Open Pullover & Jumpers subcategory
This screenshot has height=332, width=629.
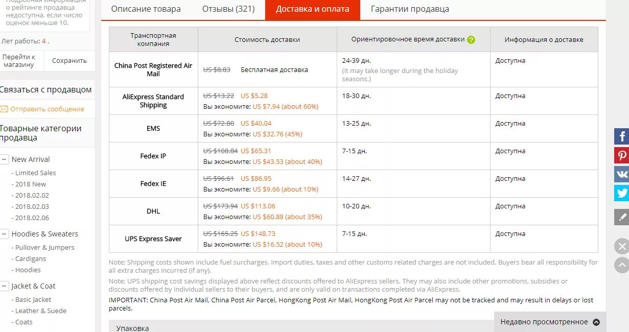44,247
